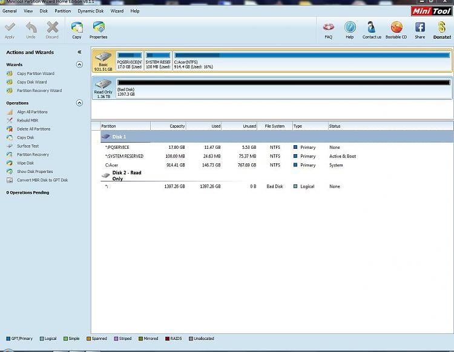
Task: Run Rebuild MBR operation
Action: pos(27,120)
